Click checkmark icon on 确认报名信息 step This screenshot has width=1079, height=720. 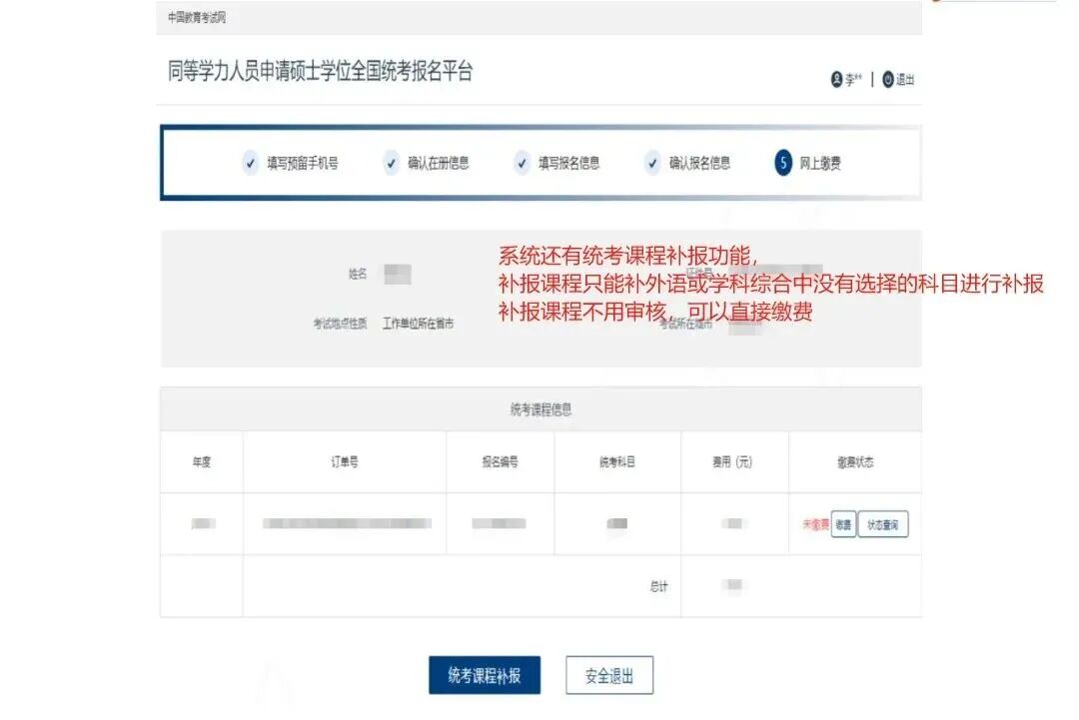[x=652, y=162]
